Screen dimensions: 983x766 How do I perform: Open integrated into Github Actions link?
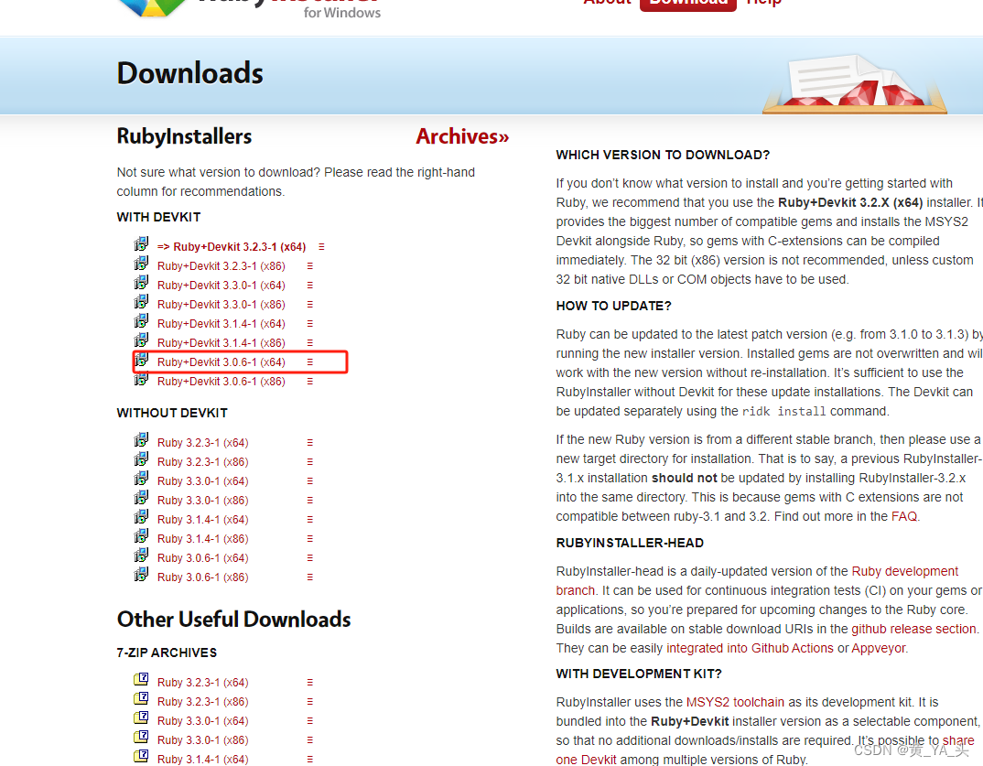pyautogui.click(x=750, y=648)
